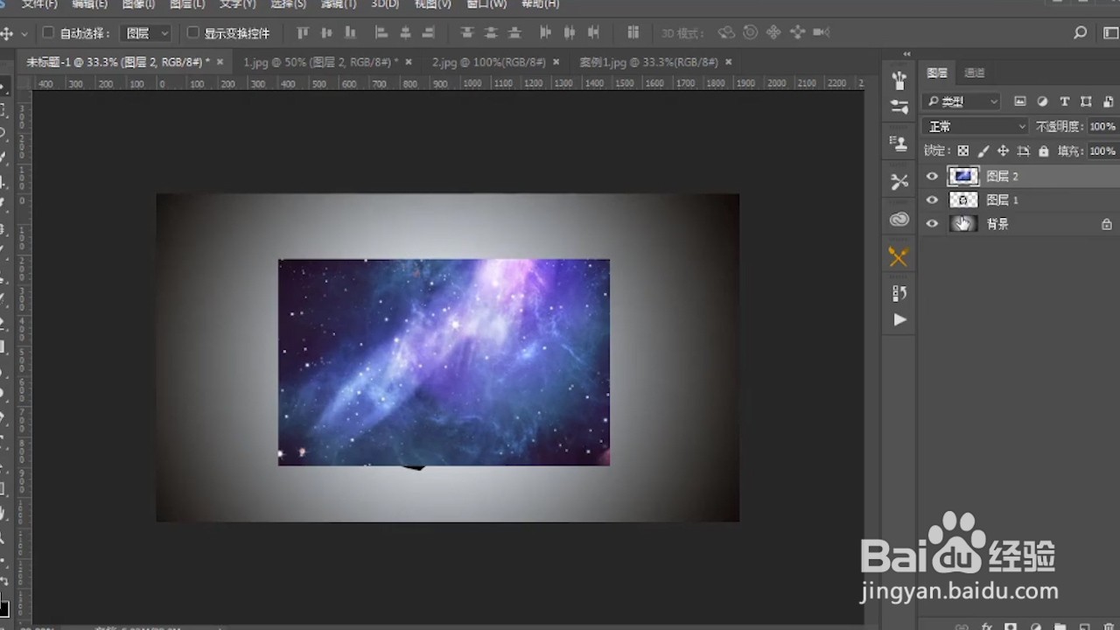The width and height of the screenshot is (1120, 630).
Task: Open the 正常 blend mode dropdown
Action: (x=975, y=126)
